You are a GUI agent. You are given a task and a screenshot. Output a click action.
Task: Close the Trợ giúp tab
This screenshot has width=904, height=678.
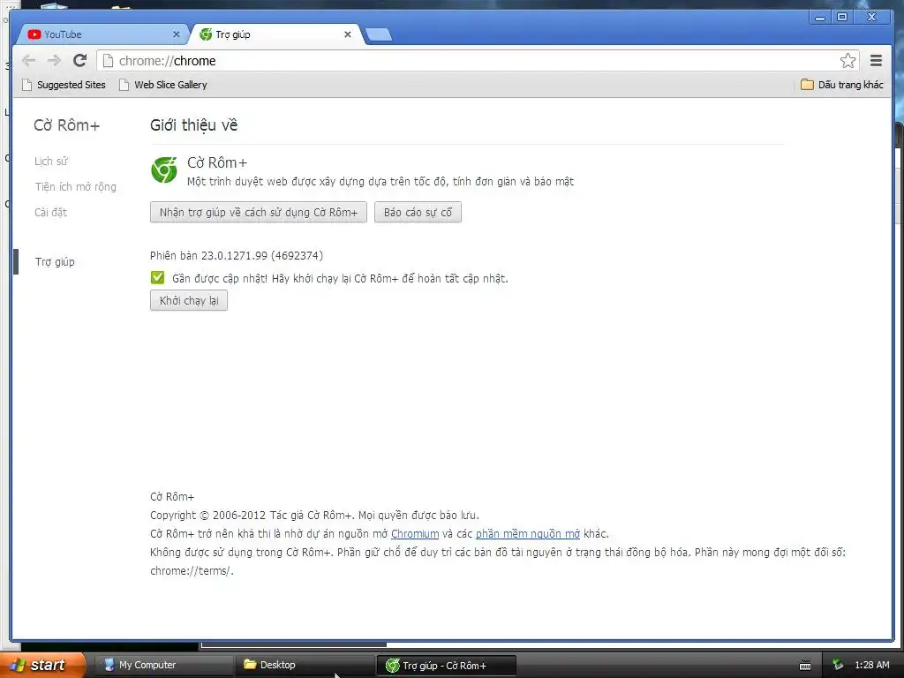(x=348, y=34)
